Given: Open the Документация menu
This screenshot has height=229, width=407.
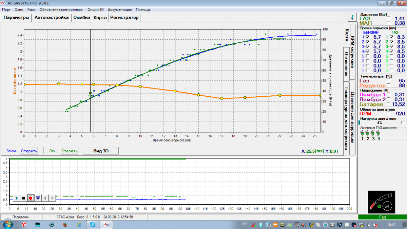Looking at the screenshot, I should (x=120, y=9).
